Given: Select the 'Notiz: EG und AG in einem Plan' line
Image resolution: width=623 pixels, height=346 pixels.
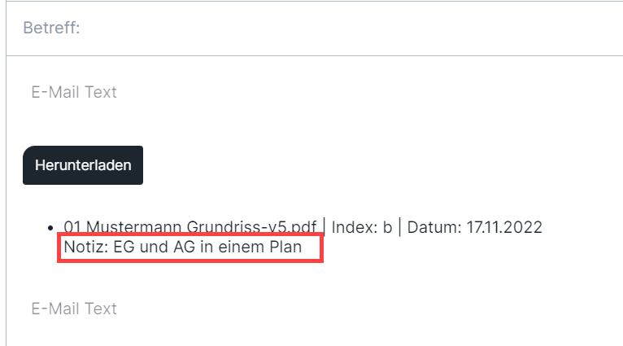Looking at the screenshot, I should [x=183, y=247].
